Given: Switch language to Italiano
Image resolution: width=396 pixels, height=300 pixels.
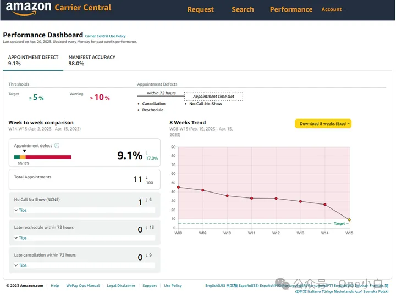Looking at the screenshot, I should coord(314,291).
